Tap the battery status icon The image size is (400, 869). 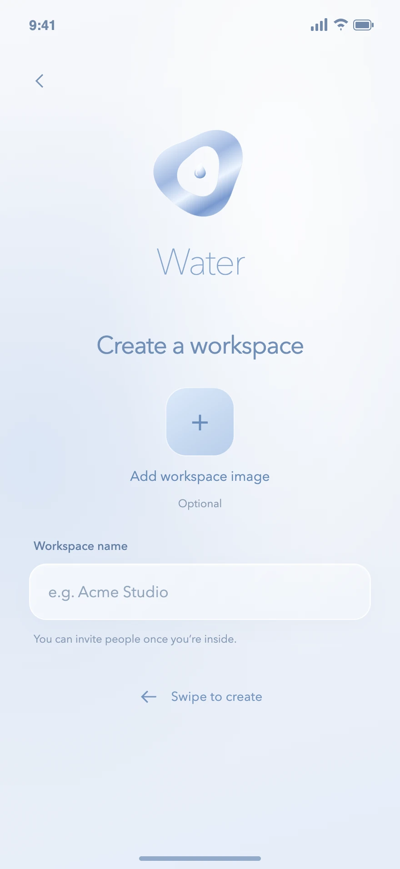(364, 25)
